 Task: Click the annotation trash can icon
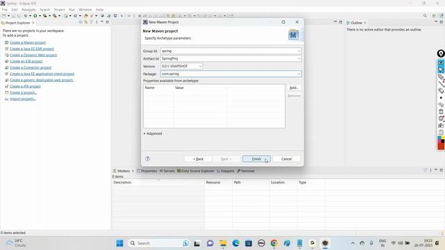(x=441, y=111)
